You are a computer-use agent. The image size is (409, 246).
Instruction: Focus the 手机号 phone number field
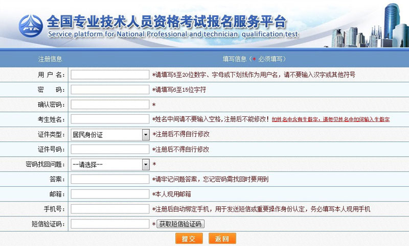109,209
